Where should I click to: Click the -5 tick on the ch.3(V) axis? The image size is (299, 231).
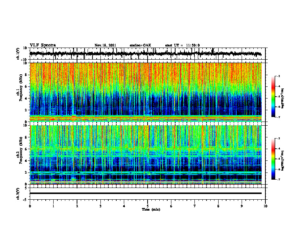[25, 200]
